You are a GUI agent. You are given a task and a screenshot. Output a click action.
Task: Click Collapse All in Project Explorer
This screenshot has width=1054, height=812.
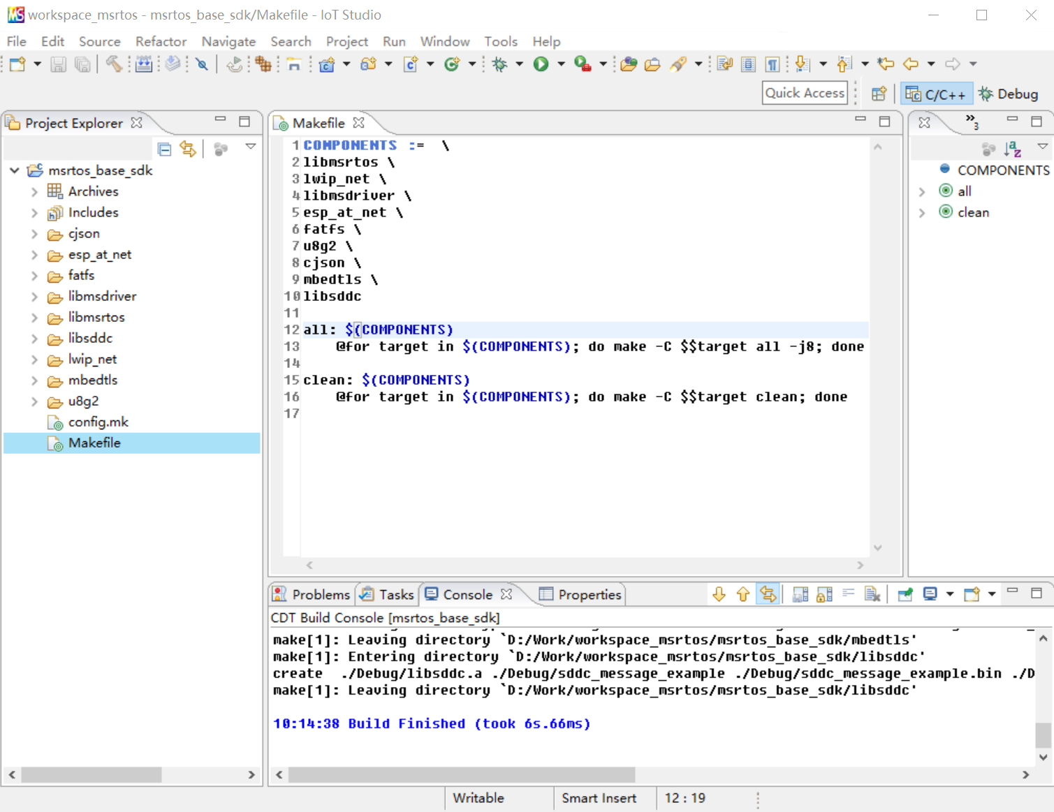165,149
